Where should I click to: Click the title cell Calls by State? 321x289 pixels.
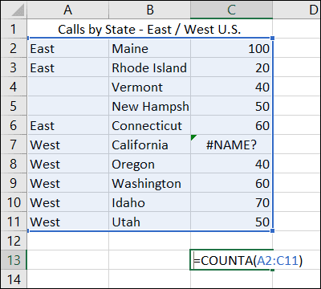[x=150, y=29]
